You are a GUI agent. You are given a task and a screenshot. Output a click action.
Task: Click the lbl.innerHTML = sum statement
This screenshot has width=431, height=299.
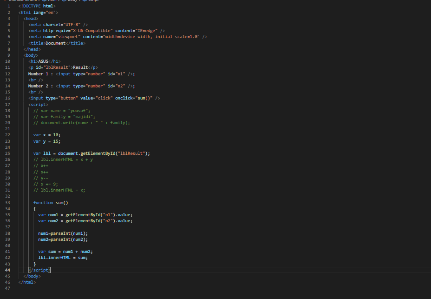63,258
